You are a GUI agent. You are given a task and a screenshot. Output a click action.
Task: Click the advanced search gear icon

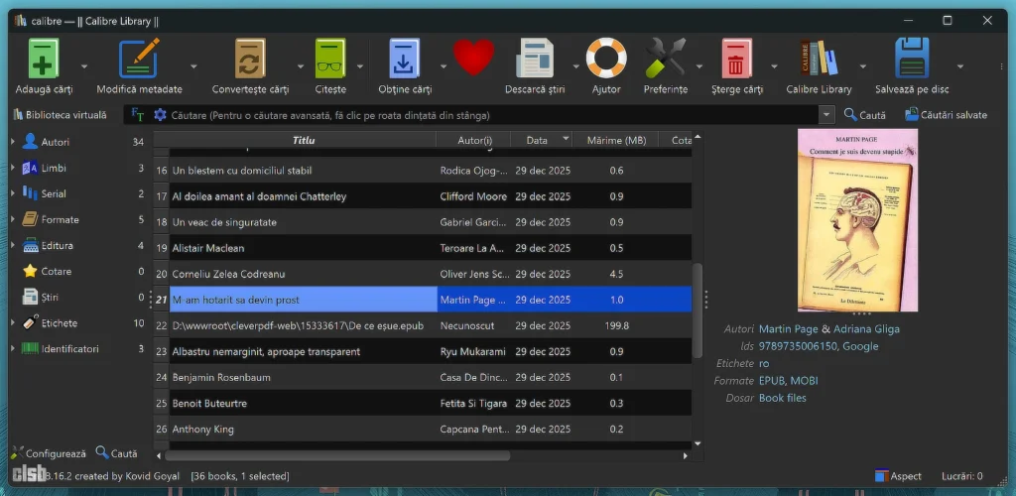tap(160, 115)
